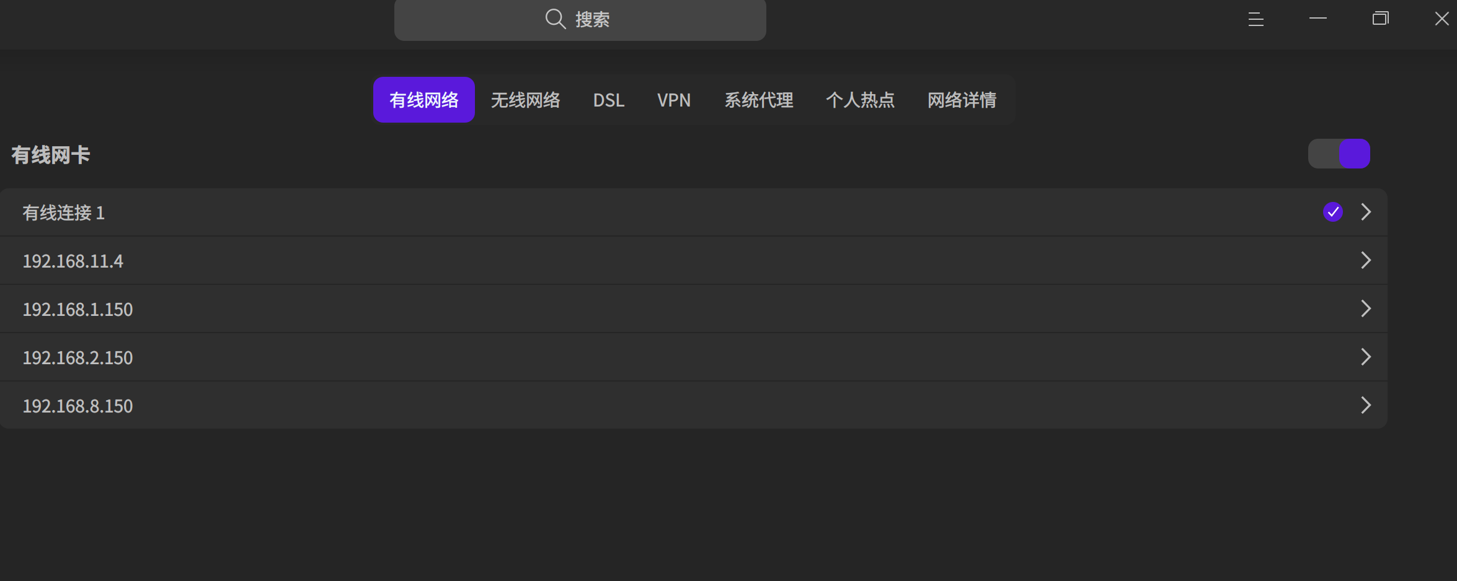The height and width of the screenshot is (581, 1457).
Task: Open details arrow for 192.168.1.150
Action: 1365,308
